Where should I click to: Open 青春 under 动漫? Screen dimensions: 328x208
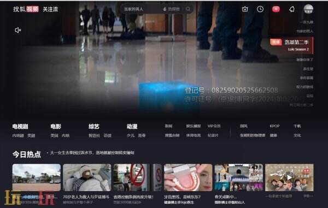click(142, 135)
